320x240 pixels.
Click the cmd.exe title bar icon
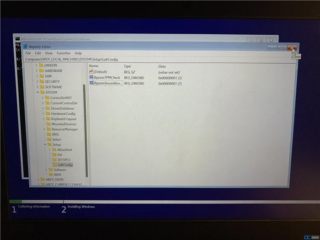(x=17, y=39)
